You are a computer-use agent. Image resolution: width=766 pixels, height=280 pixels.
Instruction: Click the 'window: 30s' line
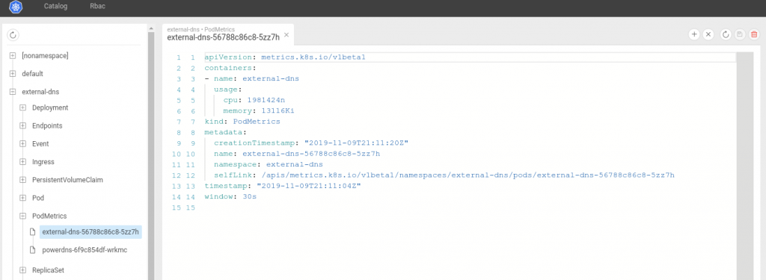point(230,197)
